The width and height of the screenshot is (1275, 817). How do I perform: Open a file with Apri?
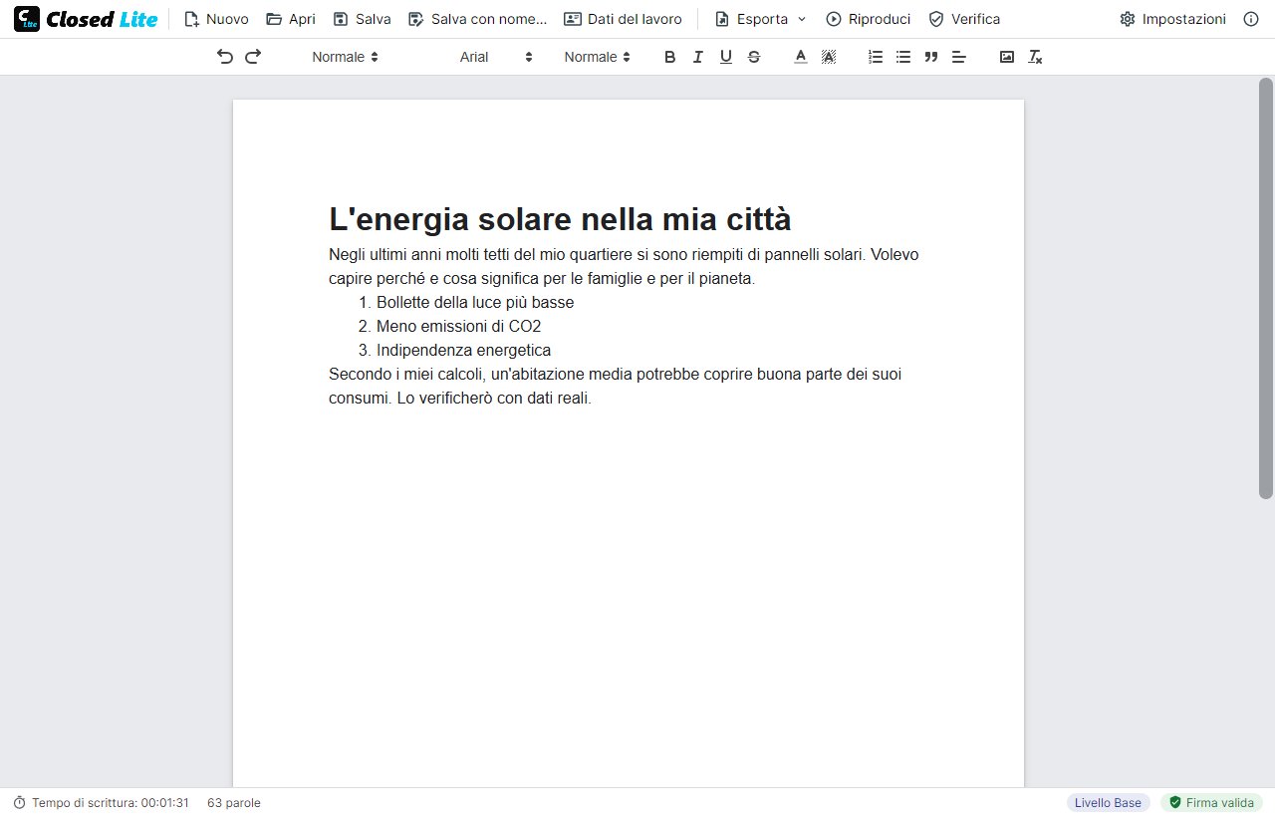(x=290, y=19)
